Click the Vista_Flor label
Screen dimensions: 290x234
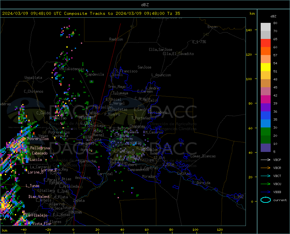click(42, 224)
